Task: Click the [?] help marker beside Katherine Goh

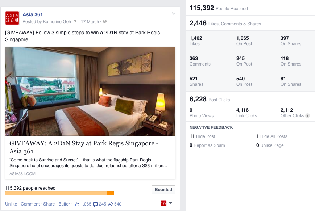Action: (75, 21)
